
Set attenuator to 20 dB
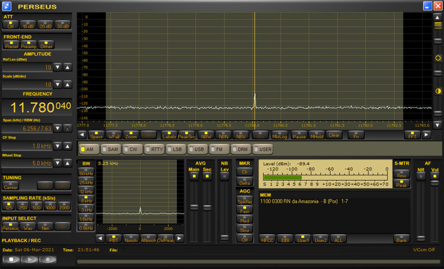click(x=46, y=25)
